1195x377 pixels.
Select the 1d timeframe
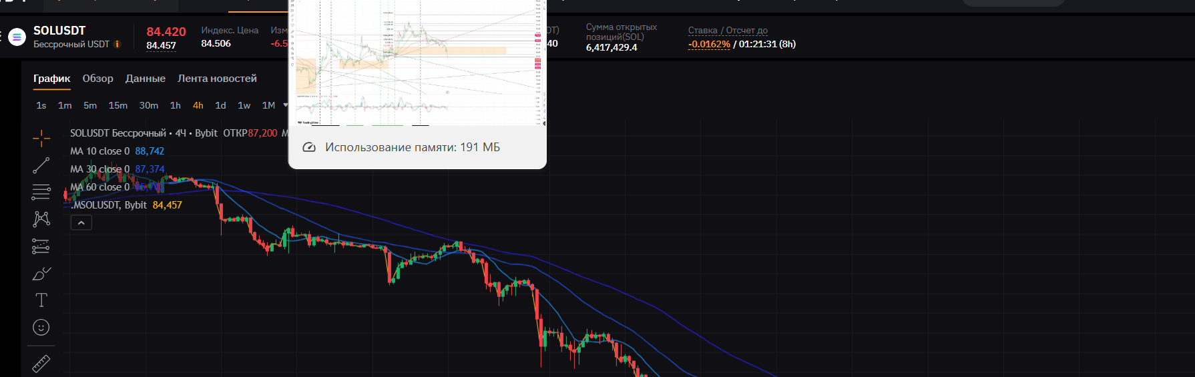click(220, 105)
